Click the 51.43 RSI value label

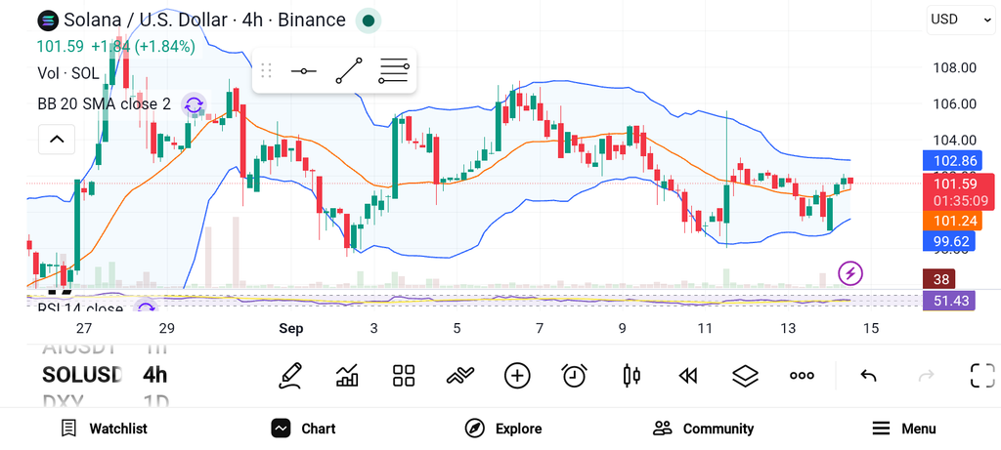tap(949, 301)
